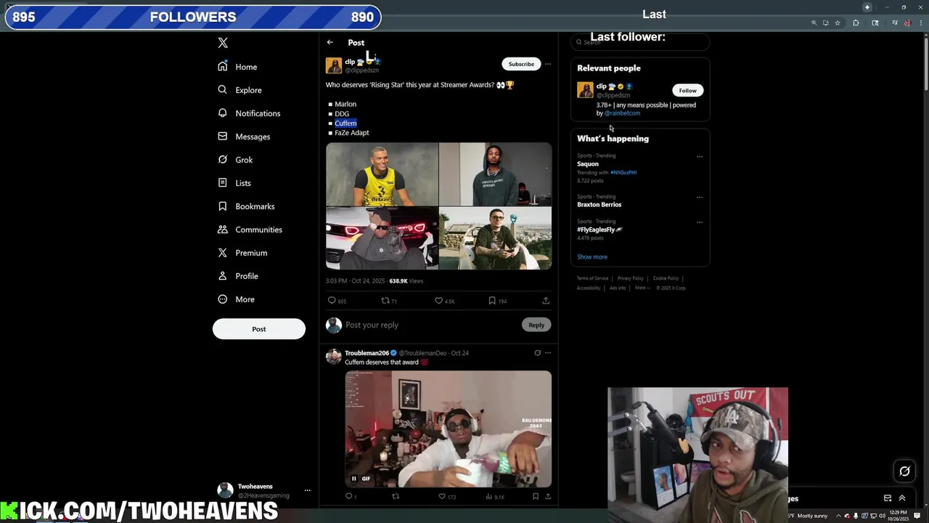
Task: Open Premium in the X sidebar
Action: pos(242,253)
